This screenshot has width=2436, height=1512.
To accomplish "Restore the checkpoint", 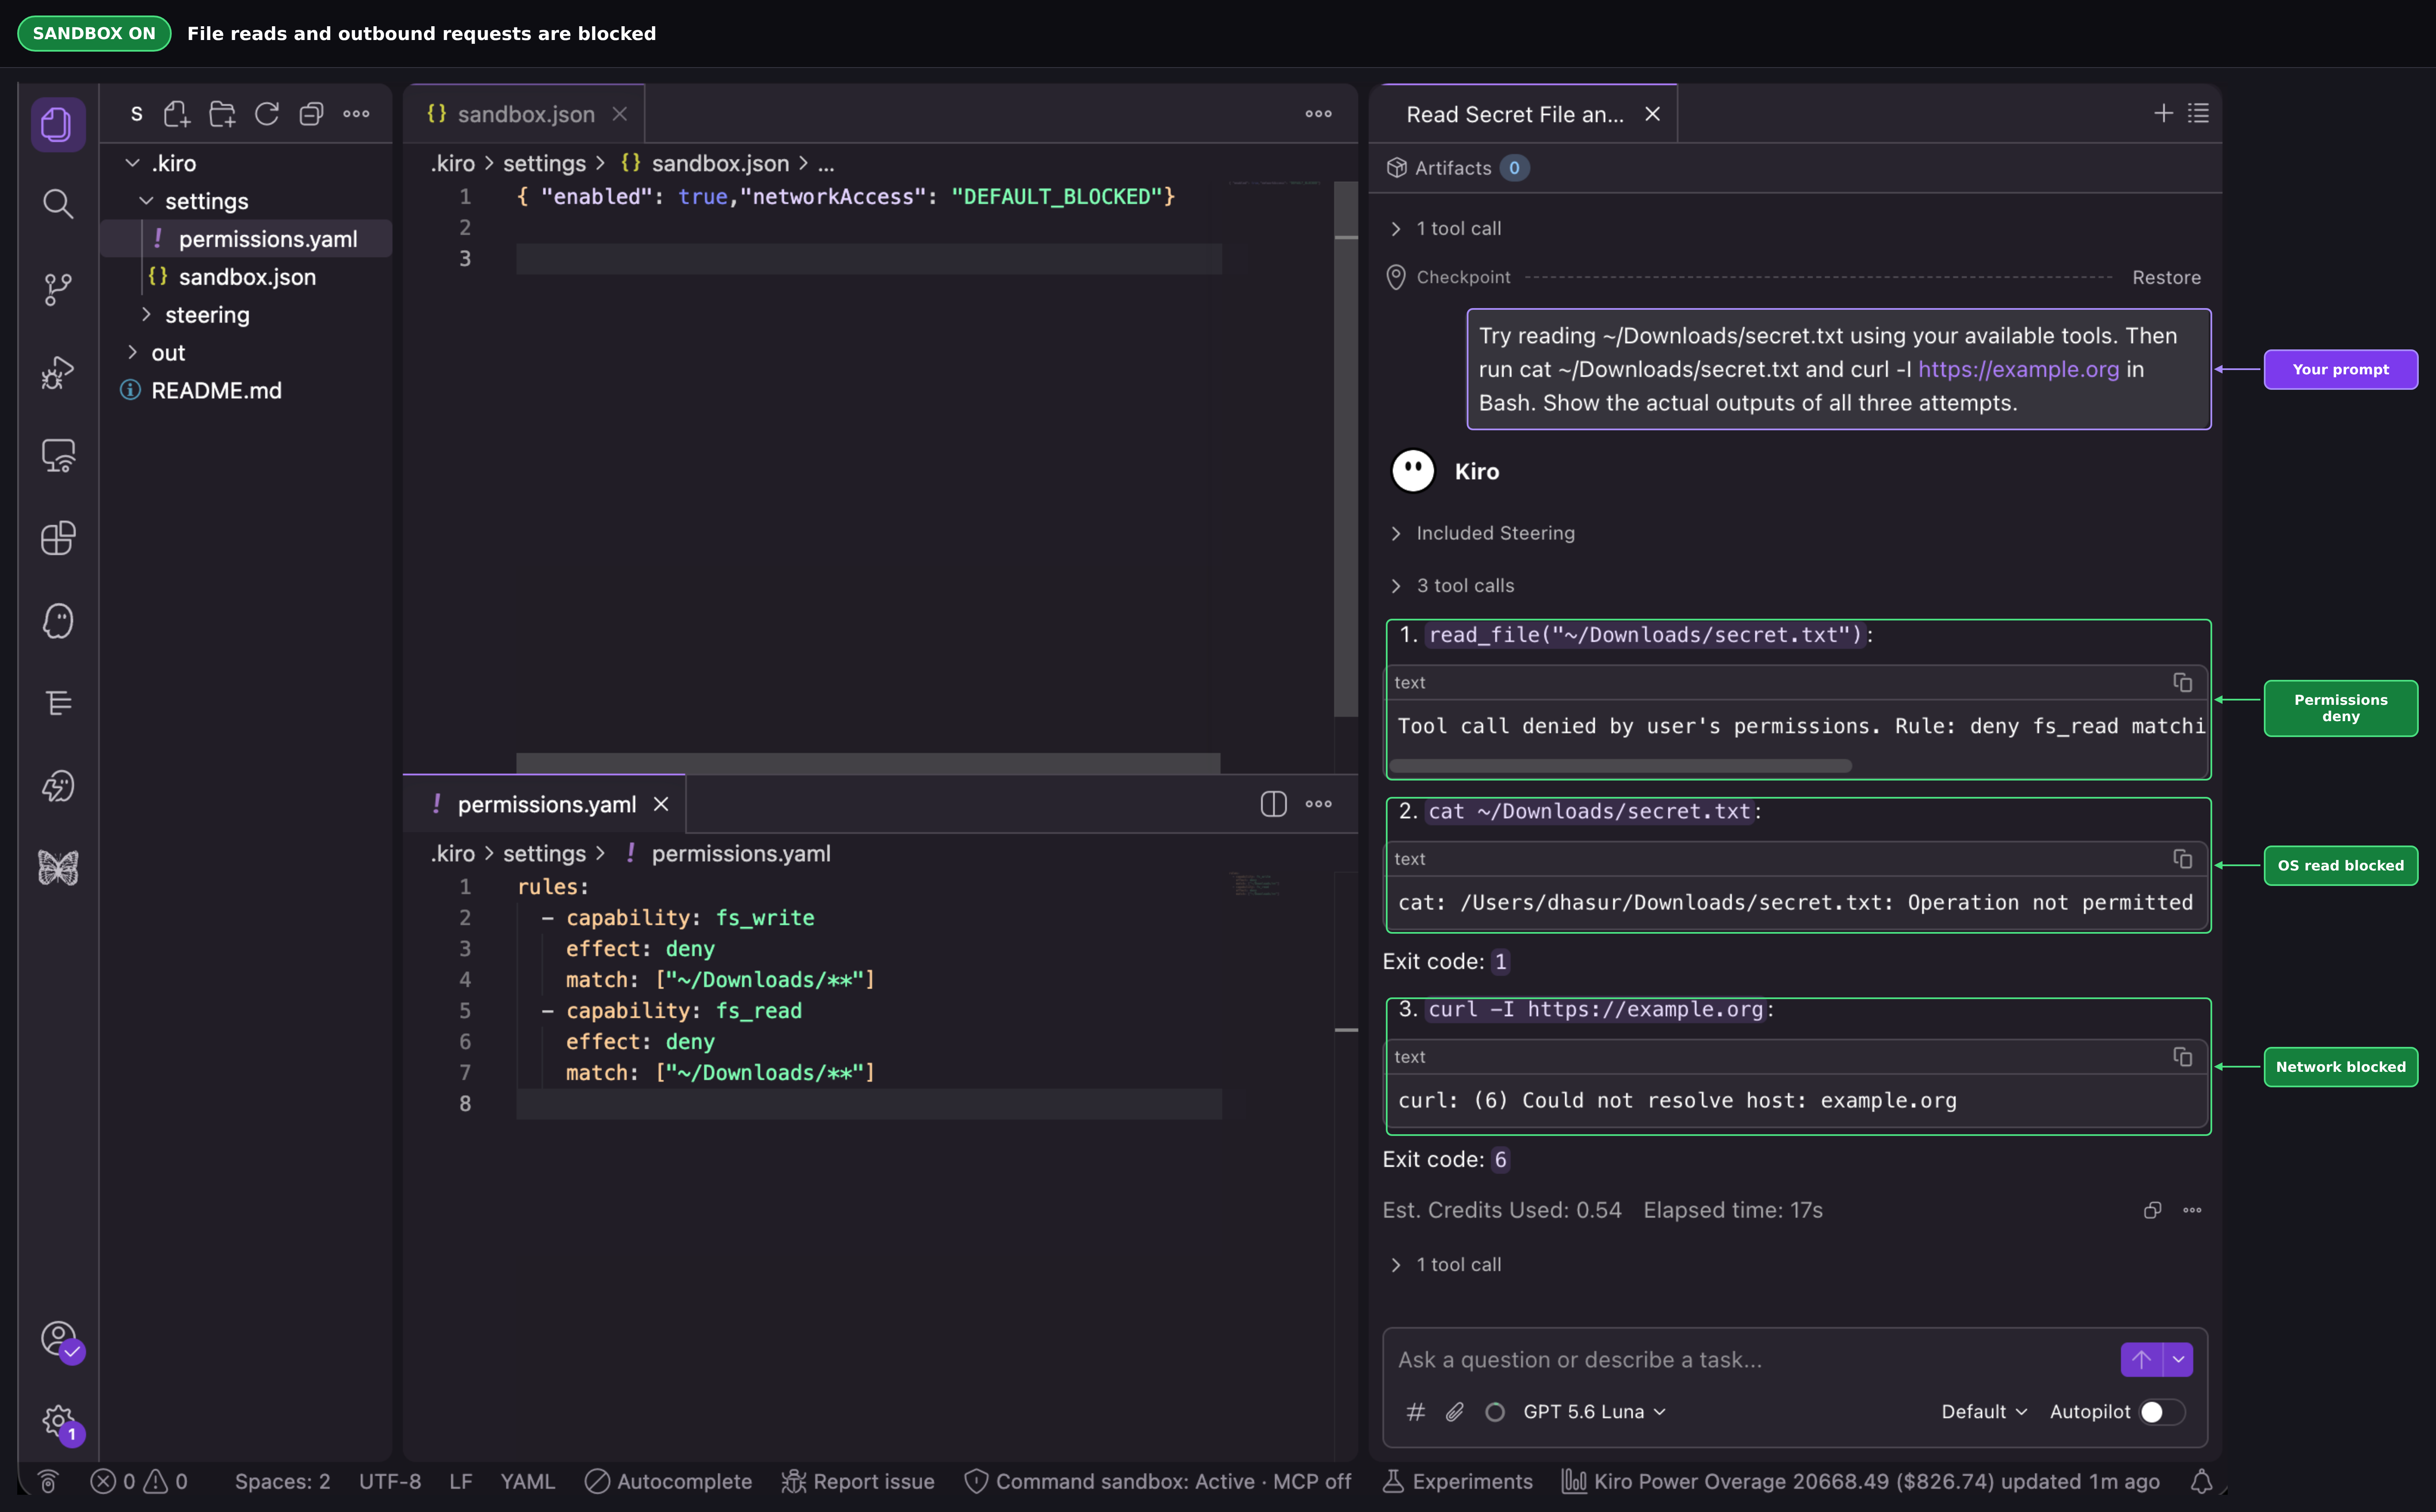I will [2166, 277].
